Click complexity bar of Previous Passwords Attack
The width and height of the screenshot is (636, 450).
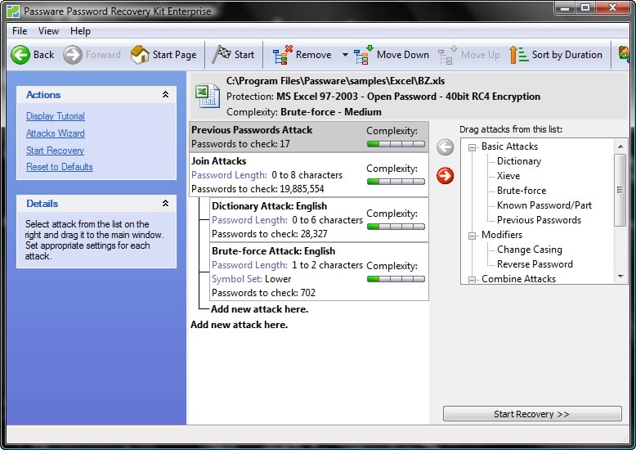tap(396, 144)
